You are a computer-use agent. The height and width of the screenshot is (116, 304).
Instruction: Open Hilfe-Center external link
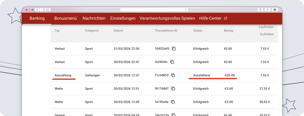coord(213,18)
